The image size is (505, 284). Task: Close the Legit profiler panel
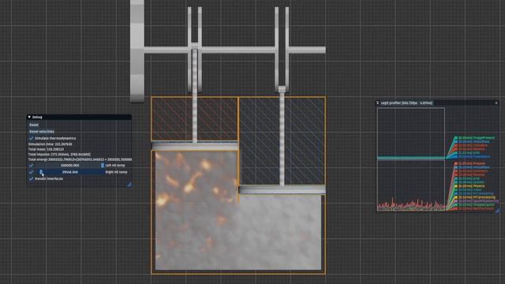click(496, 103)
